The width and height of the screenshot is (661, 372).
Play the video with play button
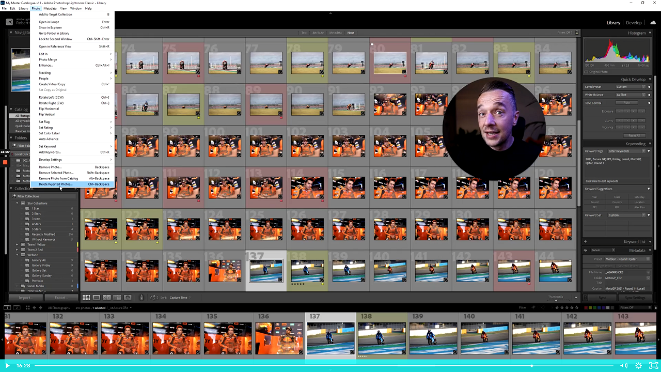pos(7,366)
